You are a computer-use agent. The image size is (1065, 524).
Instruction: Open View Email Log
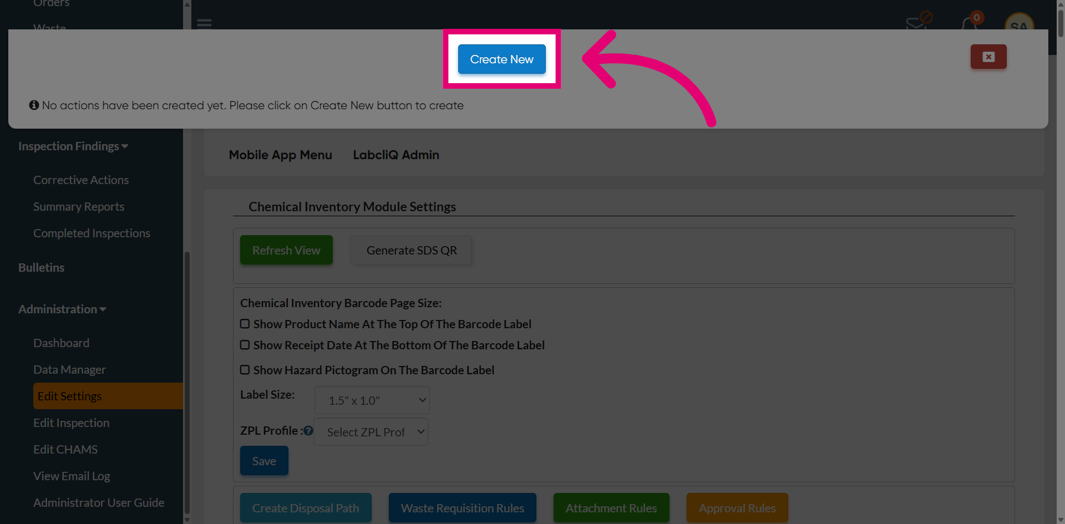pyautogui.click(x=72, y=476)
